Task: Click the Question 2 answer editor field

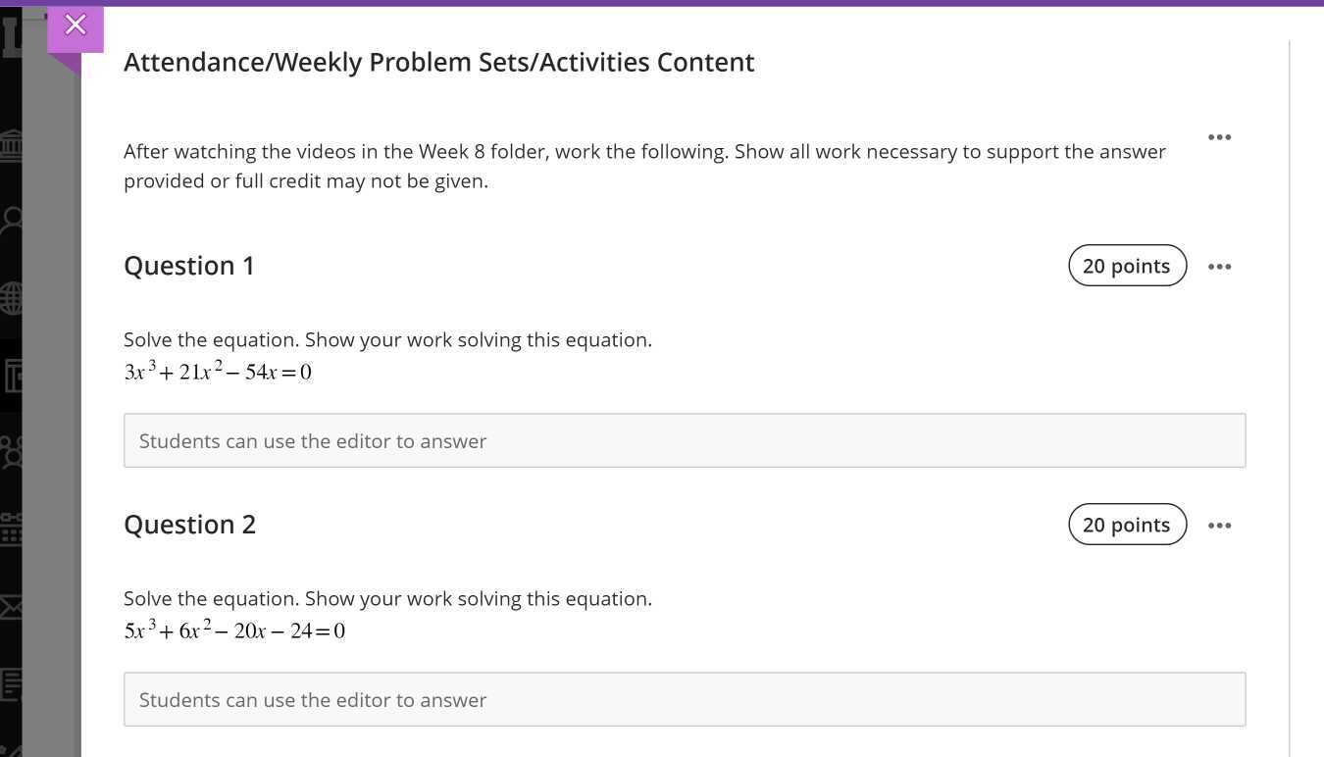Action: click(x=685, y=699)
